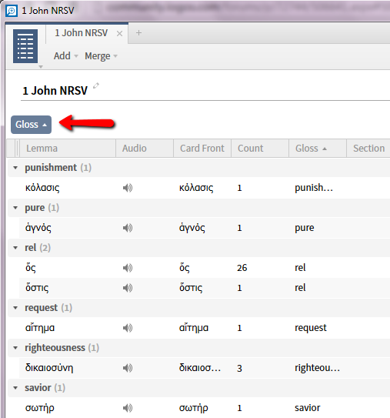Collapse the rel group
This screenshot has width=390, height=418.
click(15, 248)
